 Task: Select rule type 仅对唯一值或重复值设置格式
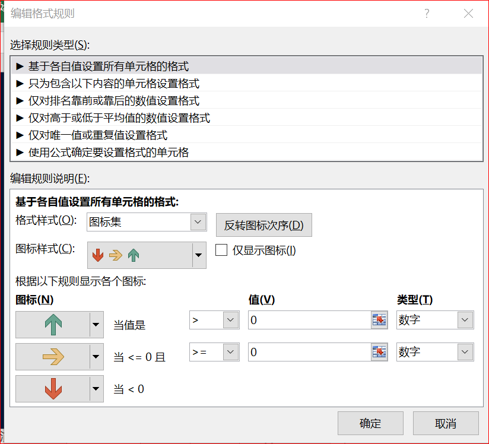pyautogui.click(x=246, y=135)
